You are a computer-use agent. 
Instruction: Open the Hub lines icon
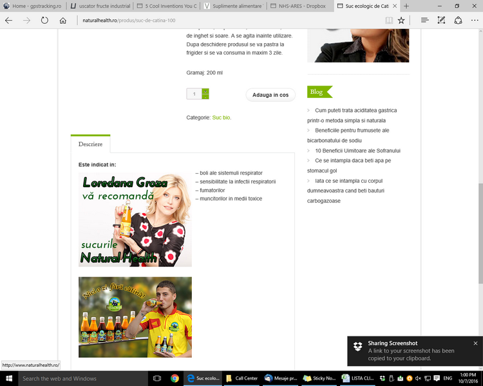click(x=425, y=21)
